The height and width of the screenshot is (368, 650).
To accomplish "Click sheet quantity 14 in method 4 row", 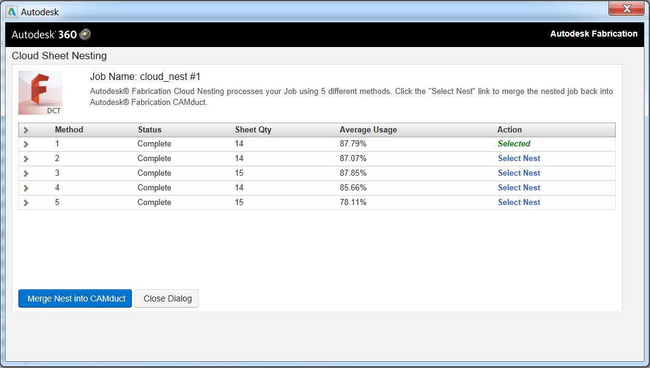I will [x=239, y=187].
